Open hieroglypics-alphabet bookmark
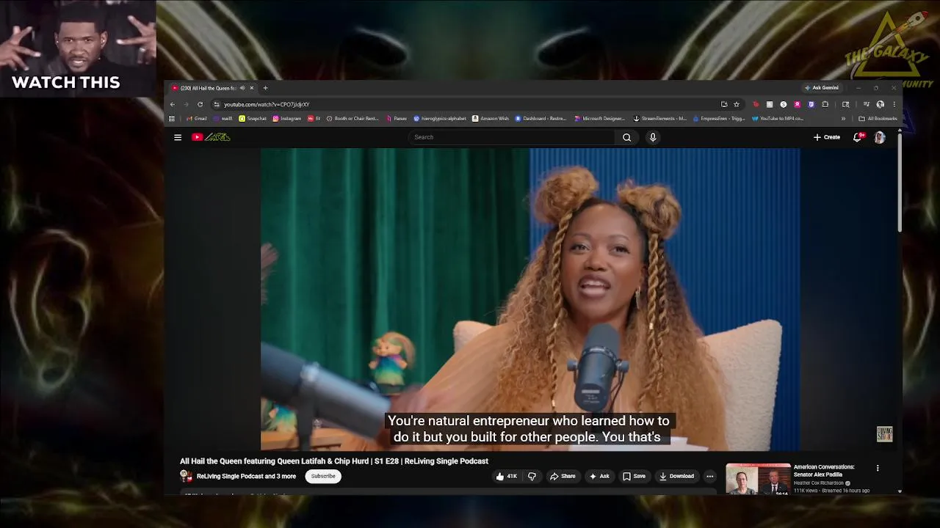This screenshot has width=940, height=528. pyautogui.click(x=440, y=119)
